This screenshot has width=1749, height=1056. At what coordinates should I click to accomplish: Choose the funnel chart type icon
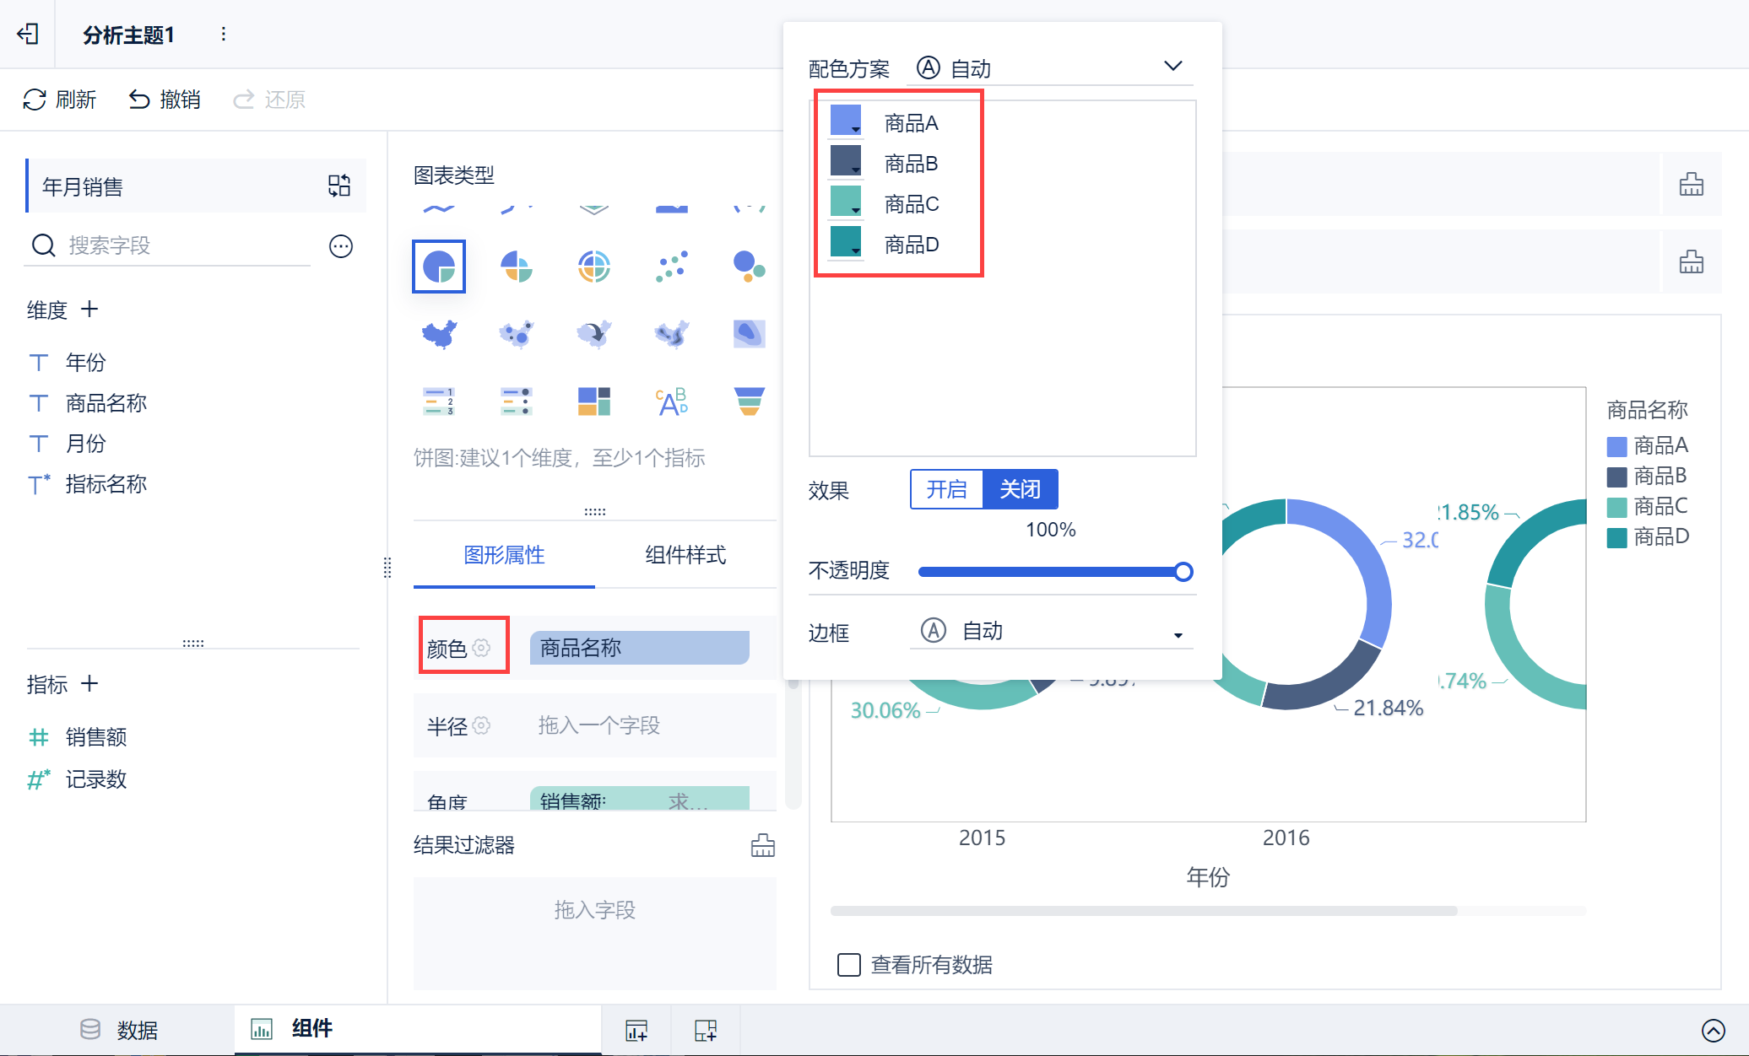[x=749, y=401]
